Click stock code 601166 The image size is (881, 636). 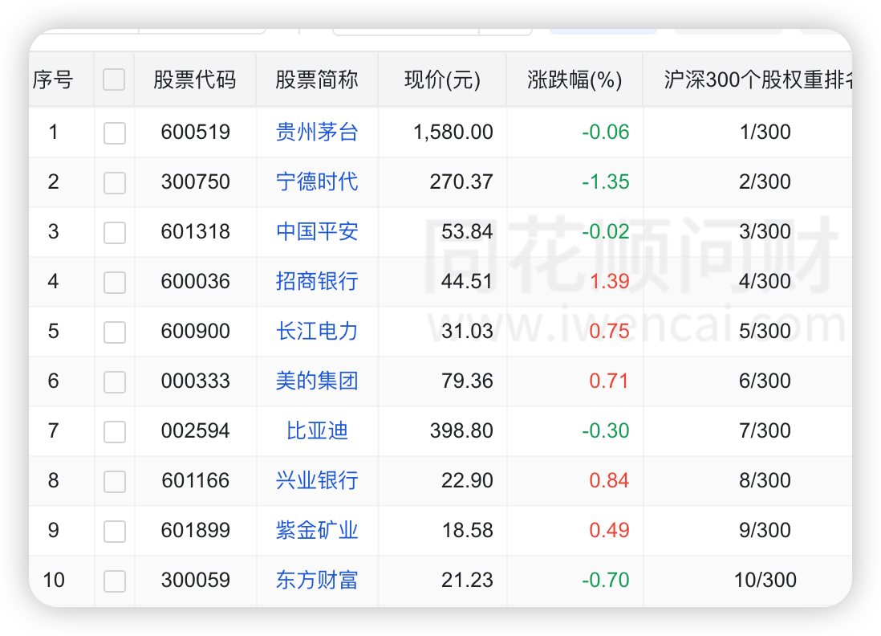click(196, 480)
